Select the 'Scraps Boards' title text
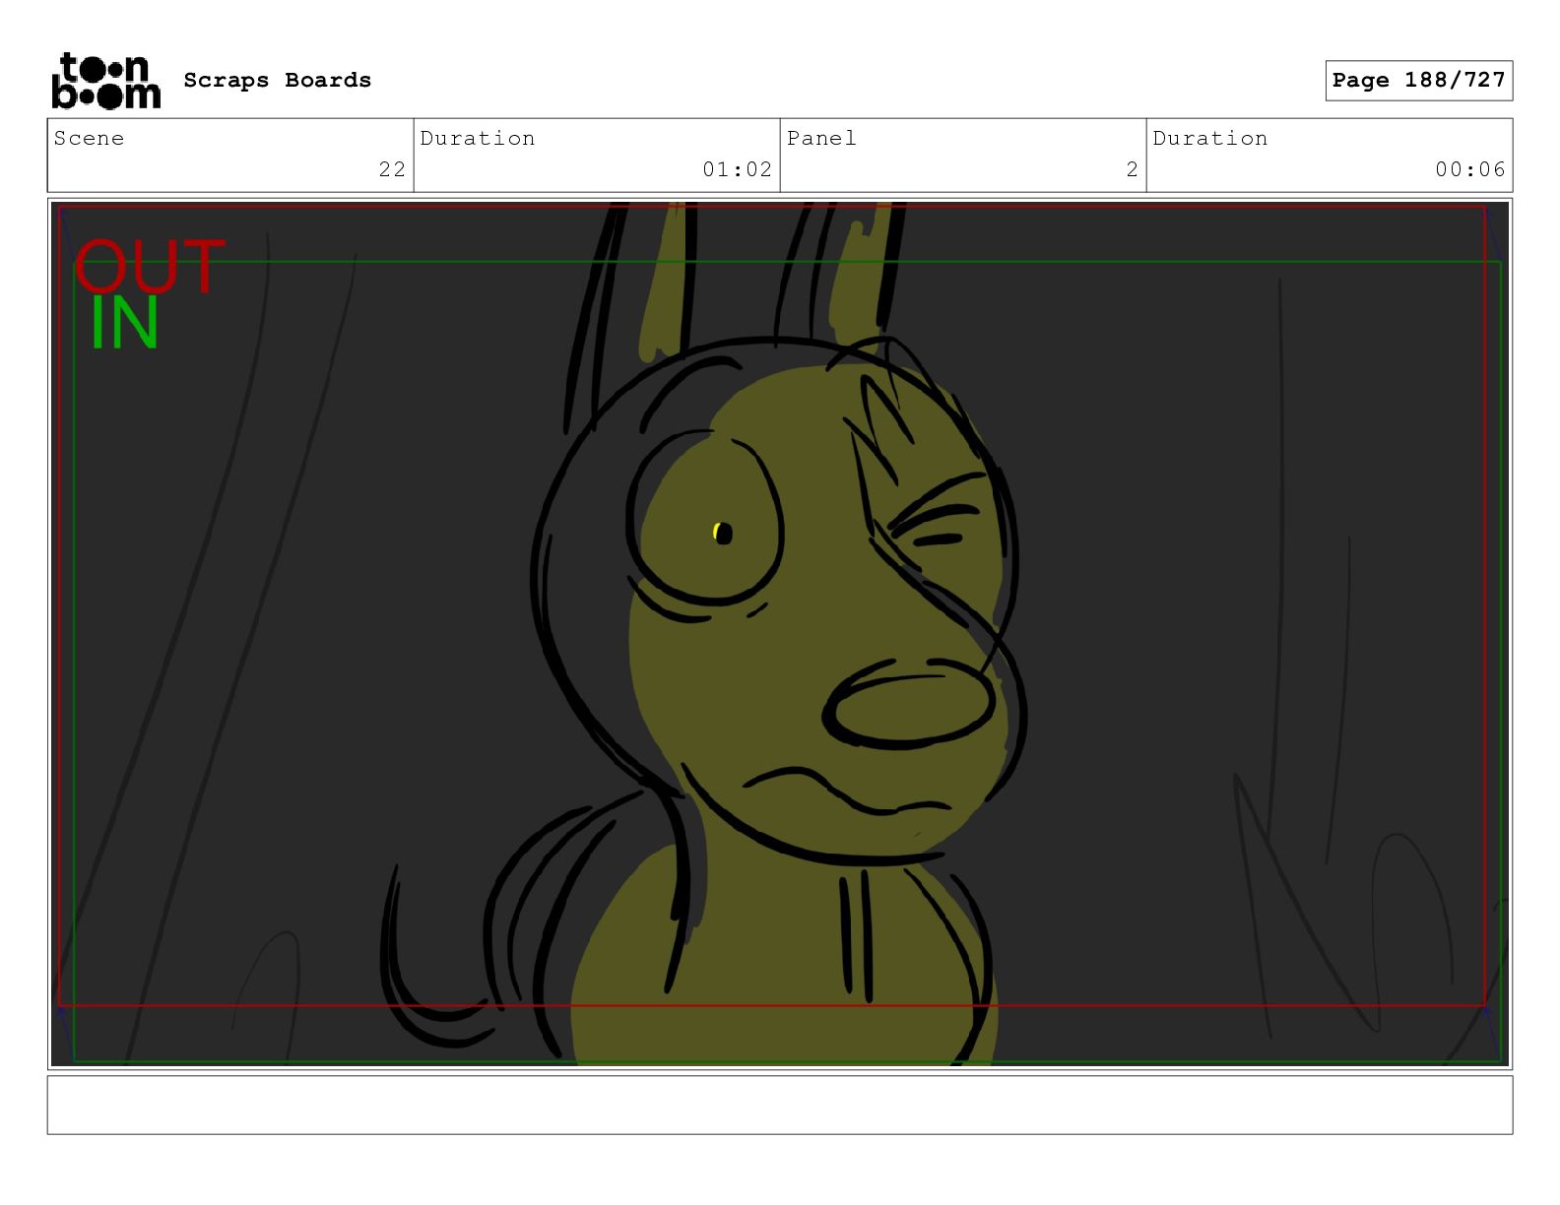This screenshot has width=1560, height=1205. click(278, 81)
